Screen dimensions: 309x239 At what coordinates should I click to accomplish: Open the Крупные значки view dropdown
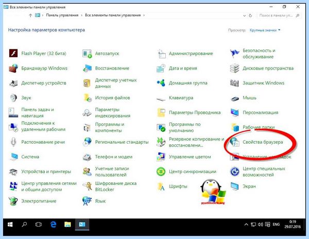[x=265, y=30]
